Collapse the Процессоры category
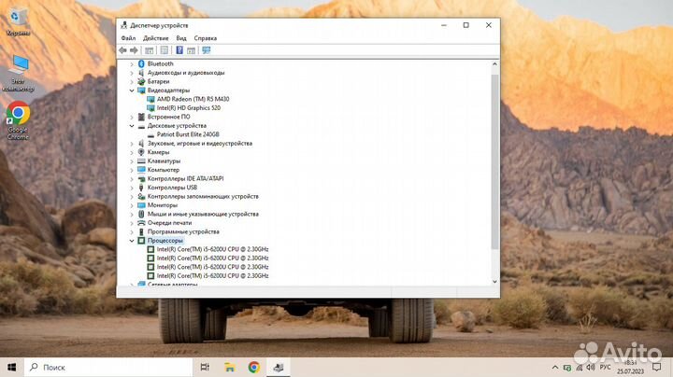The image size is (673, 377). [x=132, y=241]
